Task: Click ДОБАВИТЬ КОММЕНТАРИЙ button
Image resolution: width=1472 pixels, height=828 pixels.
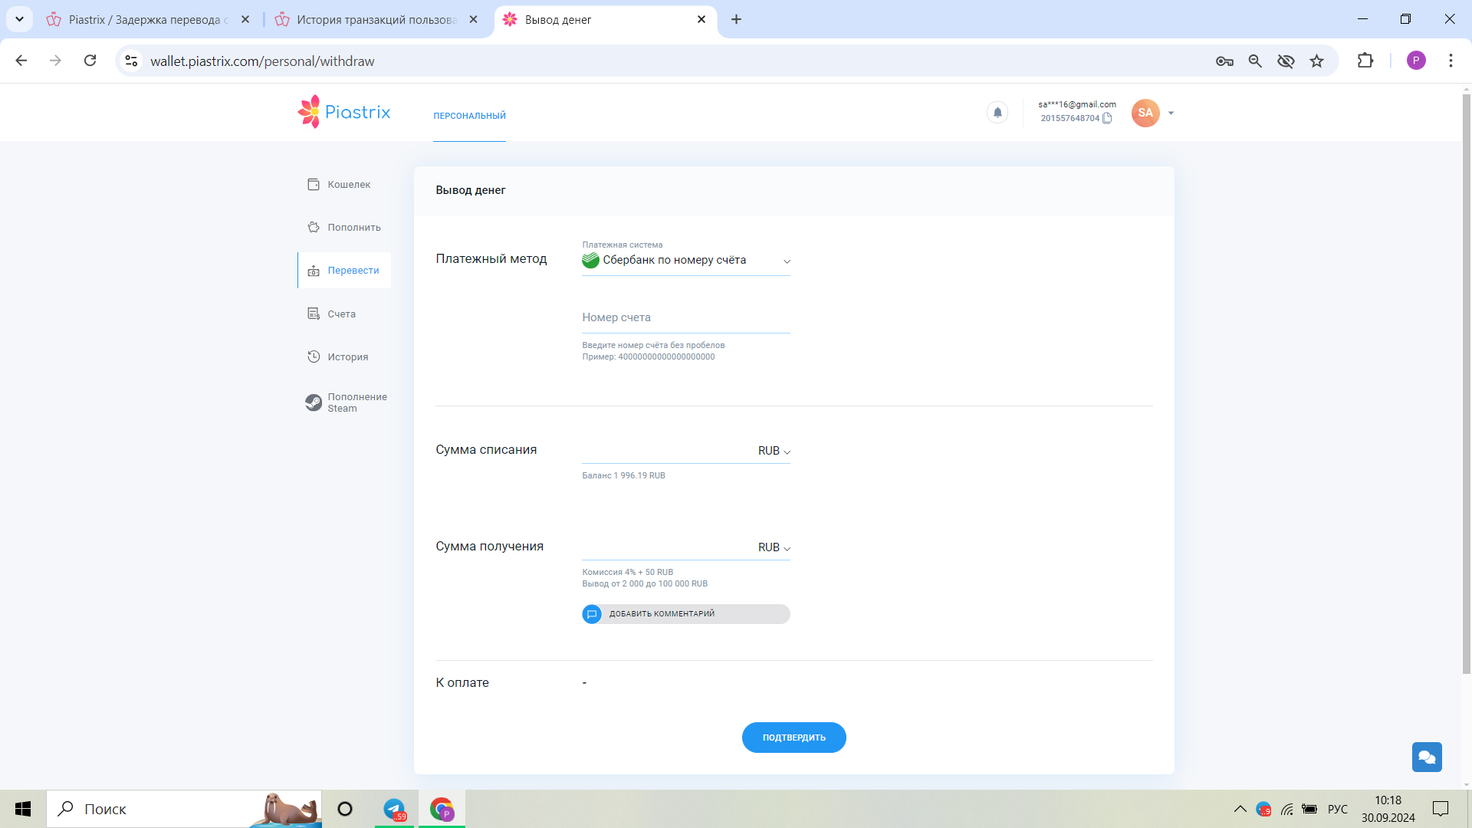Action: (x=685, y=614)
